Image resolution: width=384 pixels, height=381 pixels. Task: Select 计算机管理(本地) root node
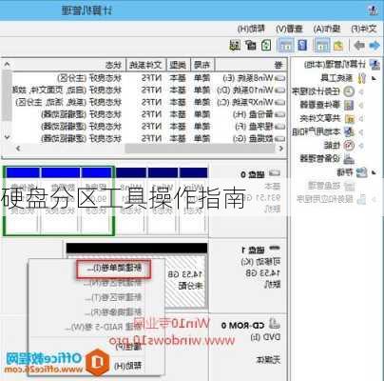341,65
